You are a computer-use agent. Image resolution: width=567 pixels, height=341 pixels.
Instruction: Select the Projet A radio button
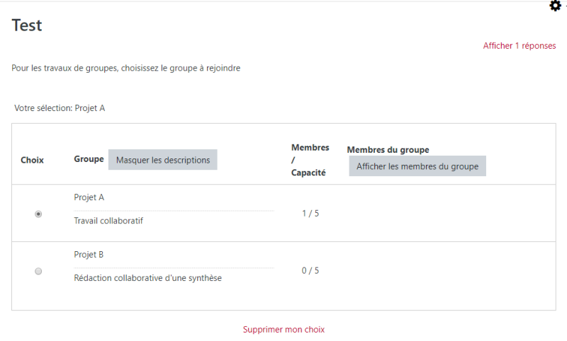(x=38, y=214)
